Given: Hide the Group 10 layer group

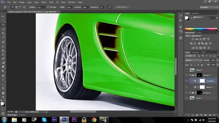Looking at the screenshot, I should click(x=186, y=93).
